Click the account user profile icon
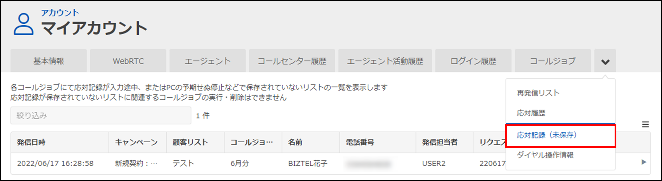This screenshot has height=181, width=662. click(24, 24)
